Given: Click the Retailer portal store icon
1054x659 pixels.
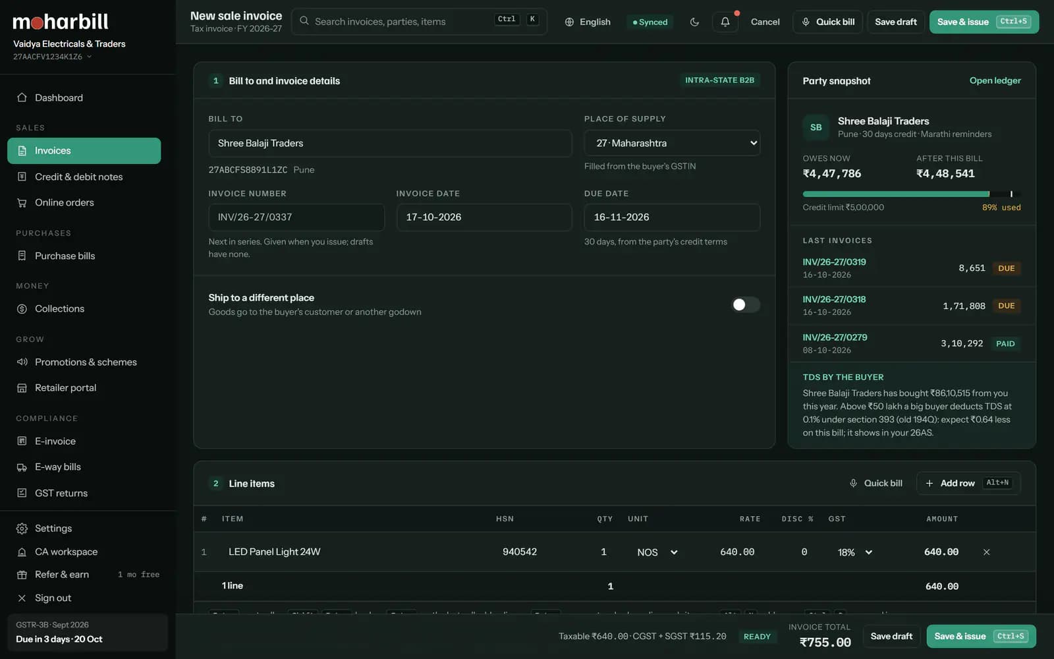Looking at the screenshot, I should pyautogui.click(x=22, y=388).
